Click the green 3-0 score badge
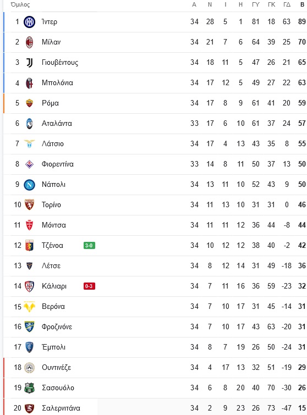The height and width of the screenshot is (415, 307). pyautogui.click(x=89, y=246)
